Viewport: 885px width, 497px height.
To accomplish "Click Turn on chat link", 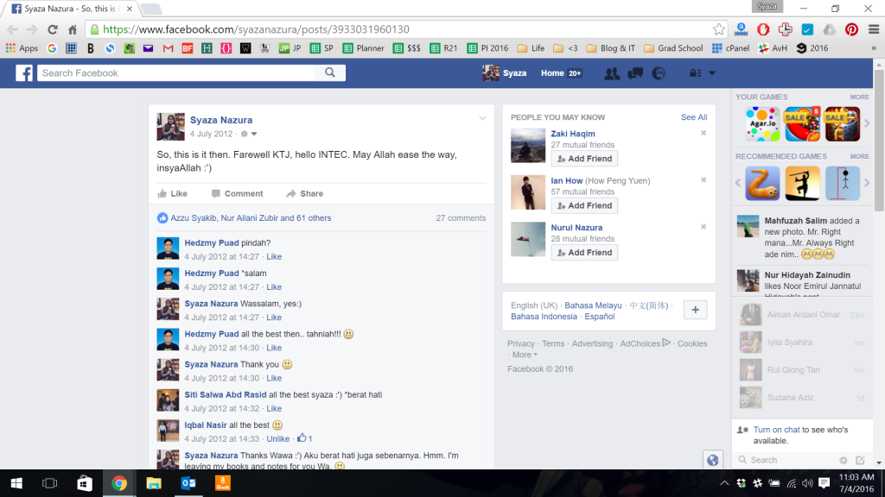I will 776,430.
